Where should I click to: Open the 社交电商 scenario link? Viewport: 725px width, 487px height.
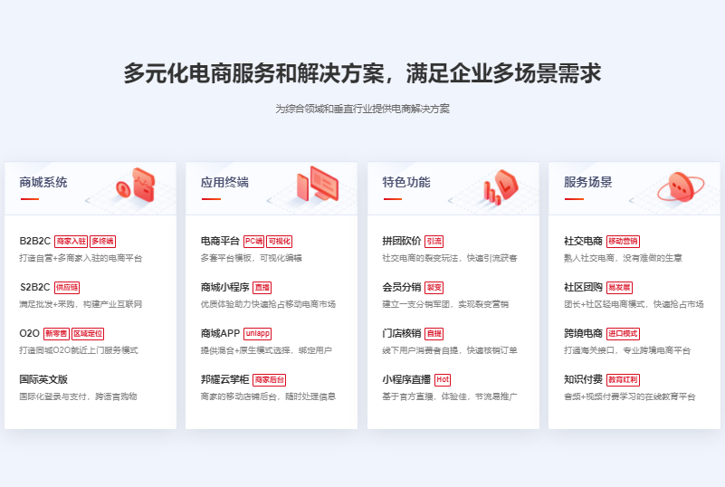pyautogui.click(x=583, y=242)
